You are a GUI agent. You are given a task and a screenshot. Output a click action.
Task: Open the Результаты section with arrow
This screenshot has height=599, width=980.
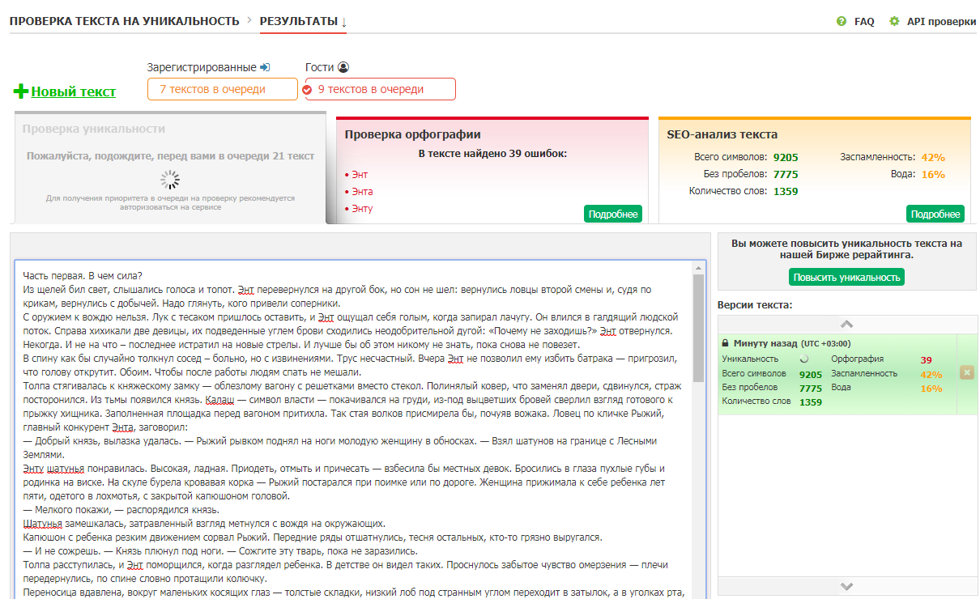pos(303,21)
